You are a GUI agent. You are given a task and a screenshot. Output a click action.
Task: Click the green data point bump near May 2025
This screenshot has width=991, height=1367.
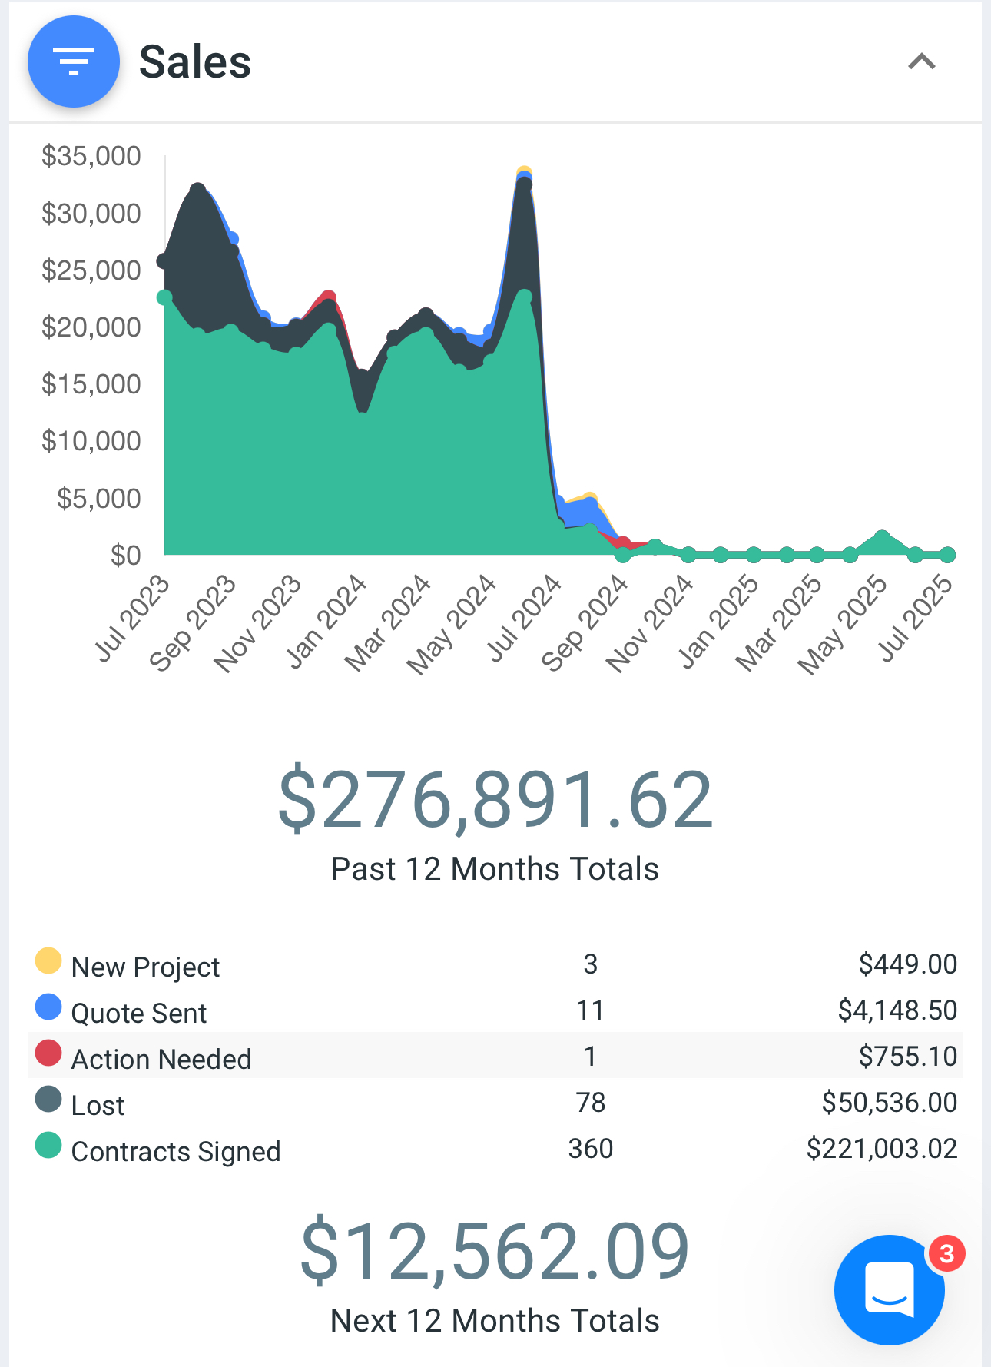[883, 538]
